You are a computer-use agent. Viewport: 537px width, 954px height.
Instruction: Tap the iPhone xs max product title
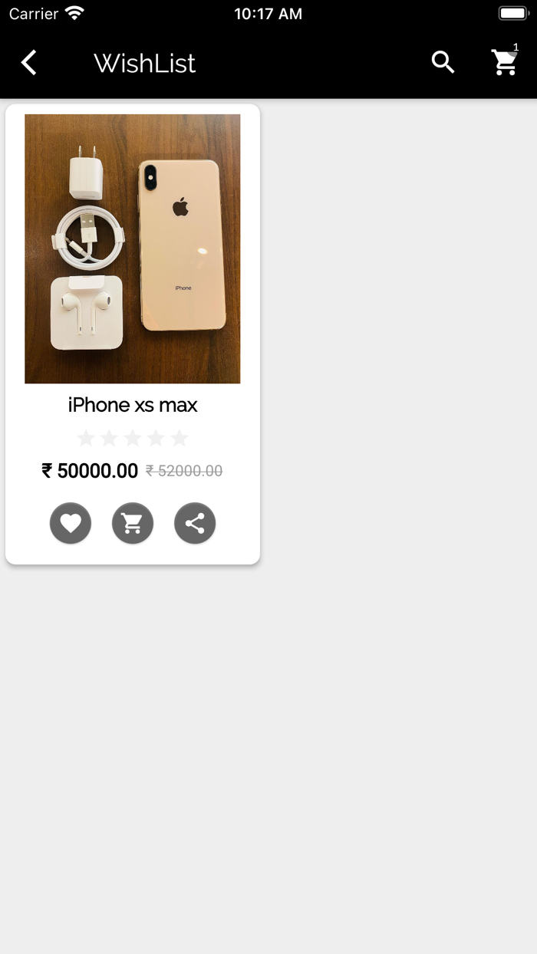(133, 405)
